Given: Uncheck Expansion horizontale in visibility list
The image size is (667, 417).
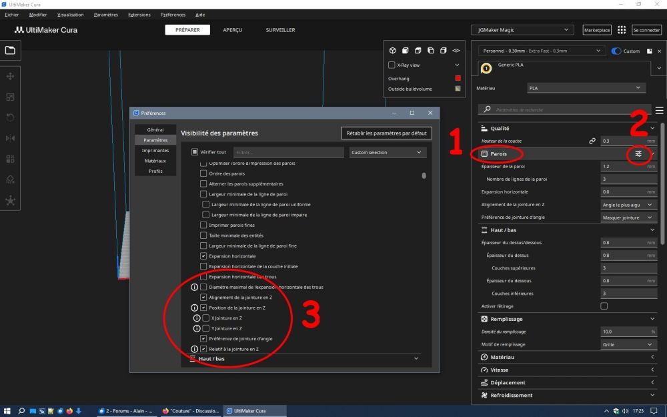Looking at the screenshot, I should click(x=203, y=256).
